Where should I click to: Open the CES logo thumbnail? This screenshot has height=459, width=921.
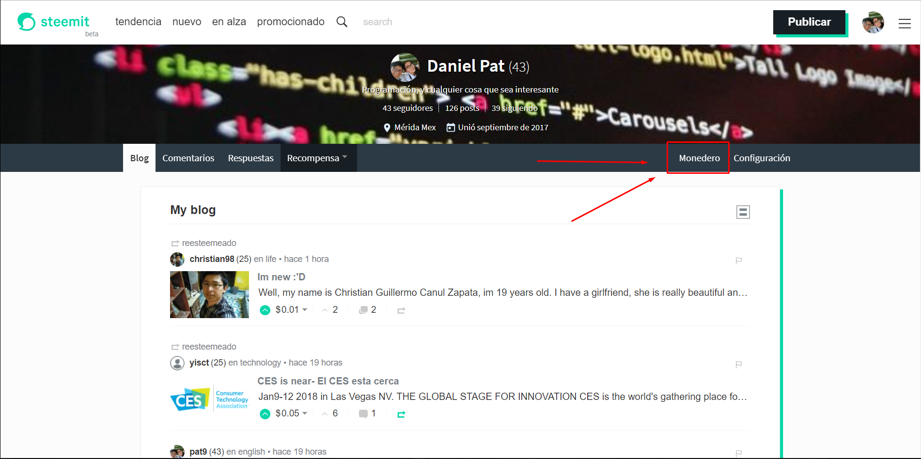(x=209, y=398)
